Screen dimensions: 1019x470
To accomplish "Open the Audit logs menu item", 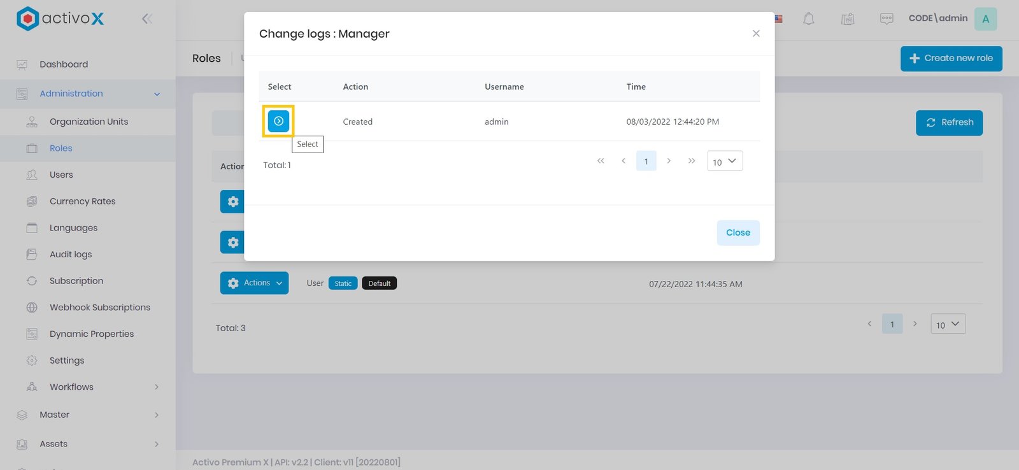I will tap(71, 255).
